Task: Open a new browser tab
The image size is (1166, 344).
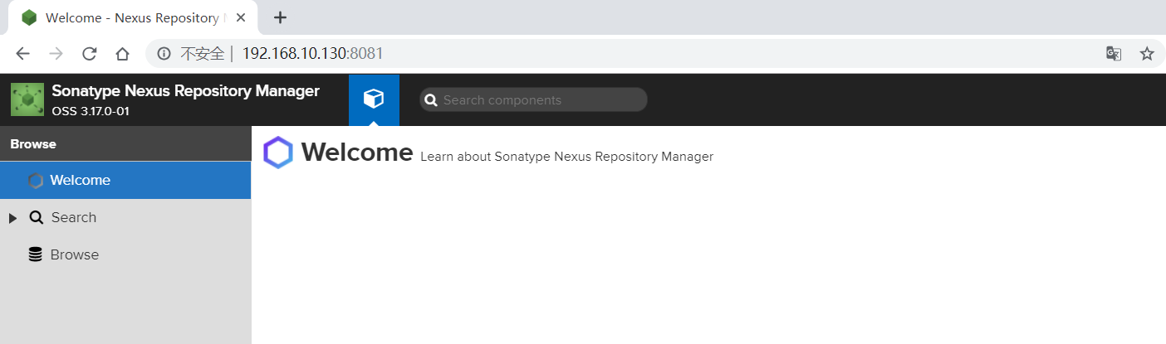Action: pyautogui.click(x=281, y=17)
